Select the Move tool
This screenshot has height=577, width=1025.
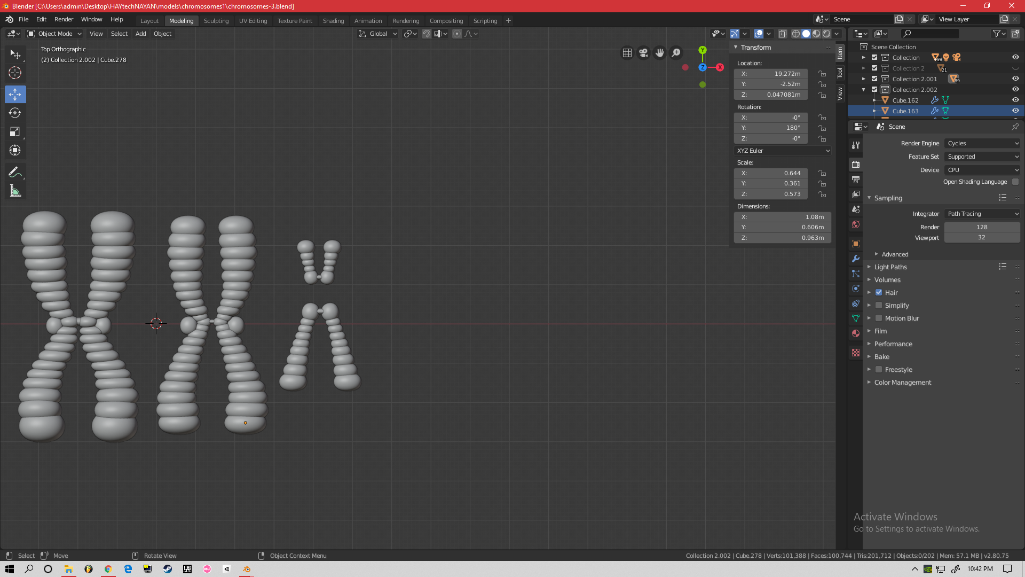15,94
